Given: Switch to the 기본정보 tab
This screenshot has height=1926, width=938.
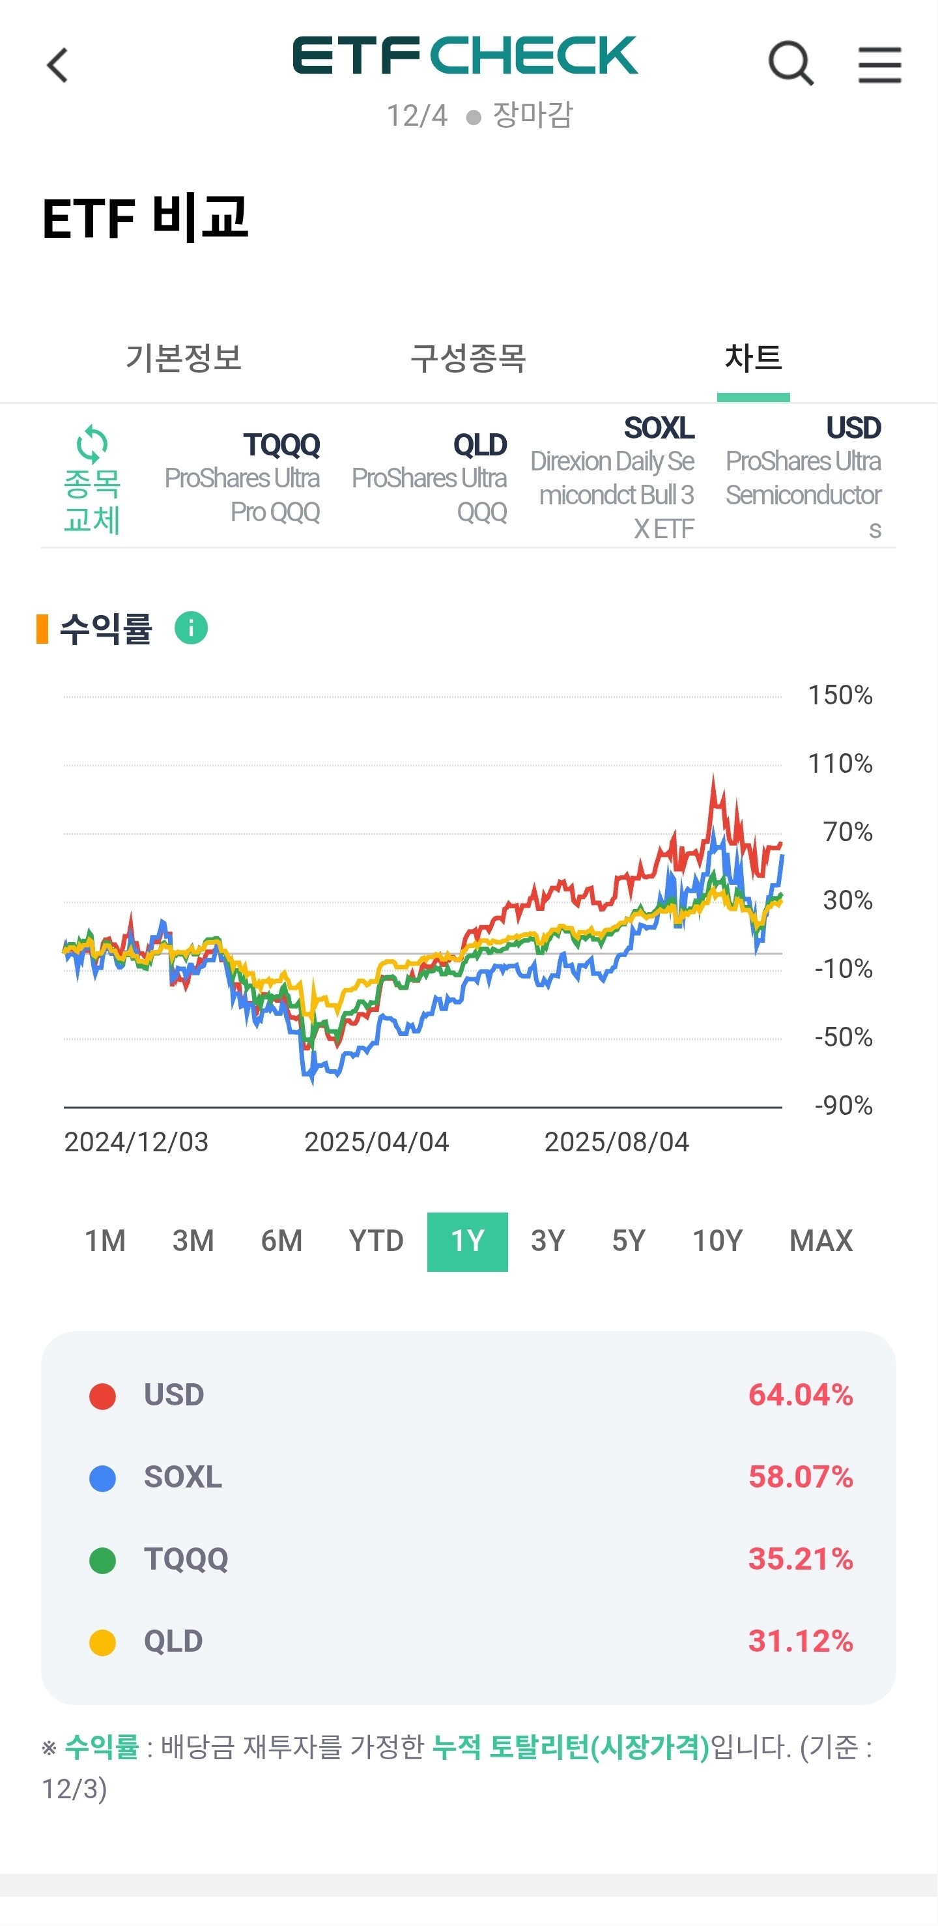Looking at the screenshot, I should 184,358.
